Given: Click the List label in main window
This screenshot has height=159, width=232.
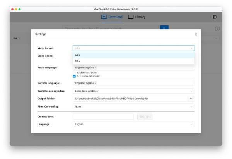Looking at the screenshot, I should click(15, 38).
